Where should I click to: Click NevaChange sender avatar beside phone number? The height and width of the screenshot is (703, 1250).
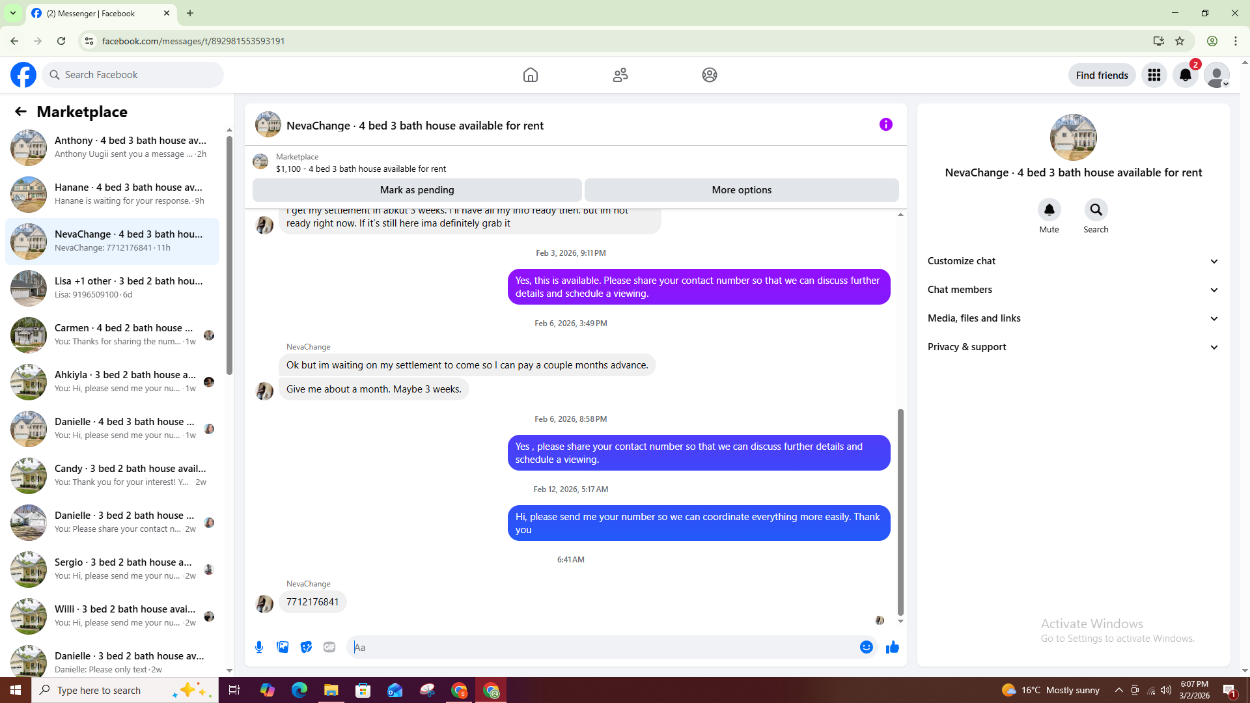264,603
